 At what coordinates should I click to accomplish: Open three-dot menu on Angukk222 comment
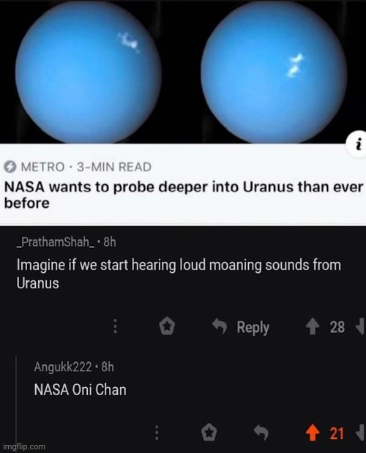point(156,433)
